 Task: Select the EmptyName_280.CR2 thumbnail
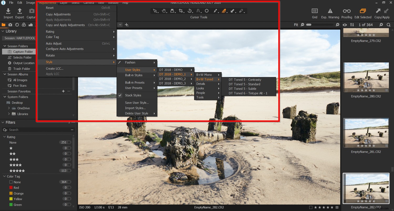coord(366,77)
